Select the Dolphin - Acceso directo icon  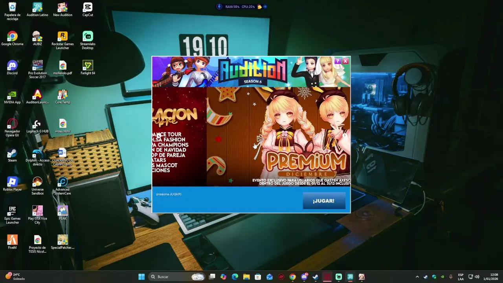tap(37, 157)
